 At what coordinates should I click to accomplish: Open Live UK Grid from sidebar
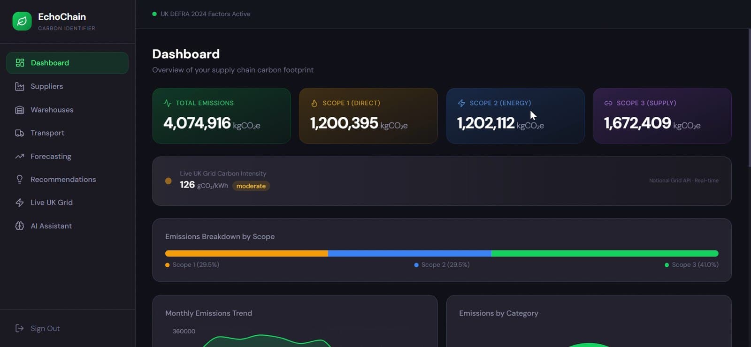tap(68, 203)
